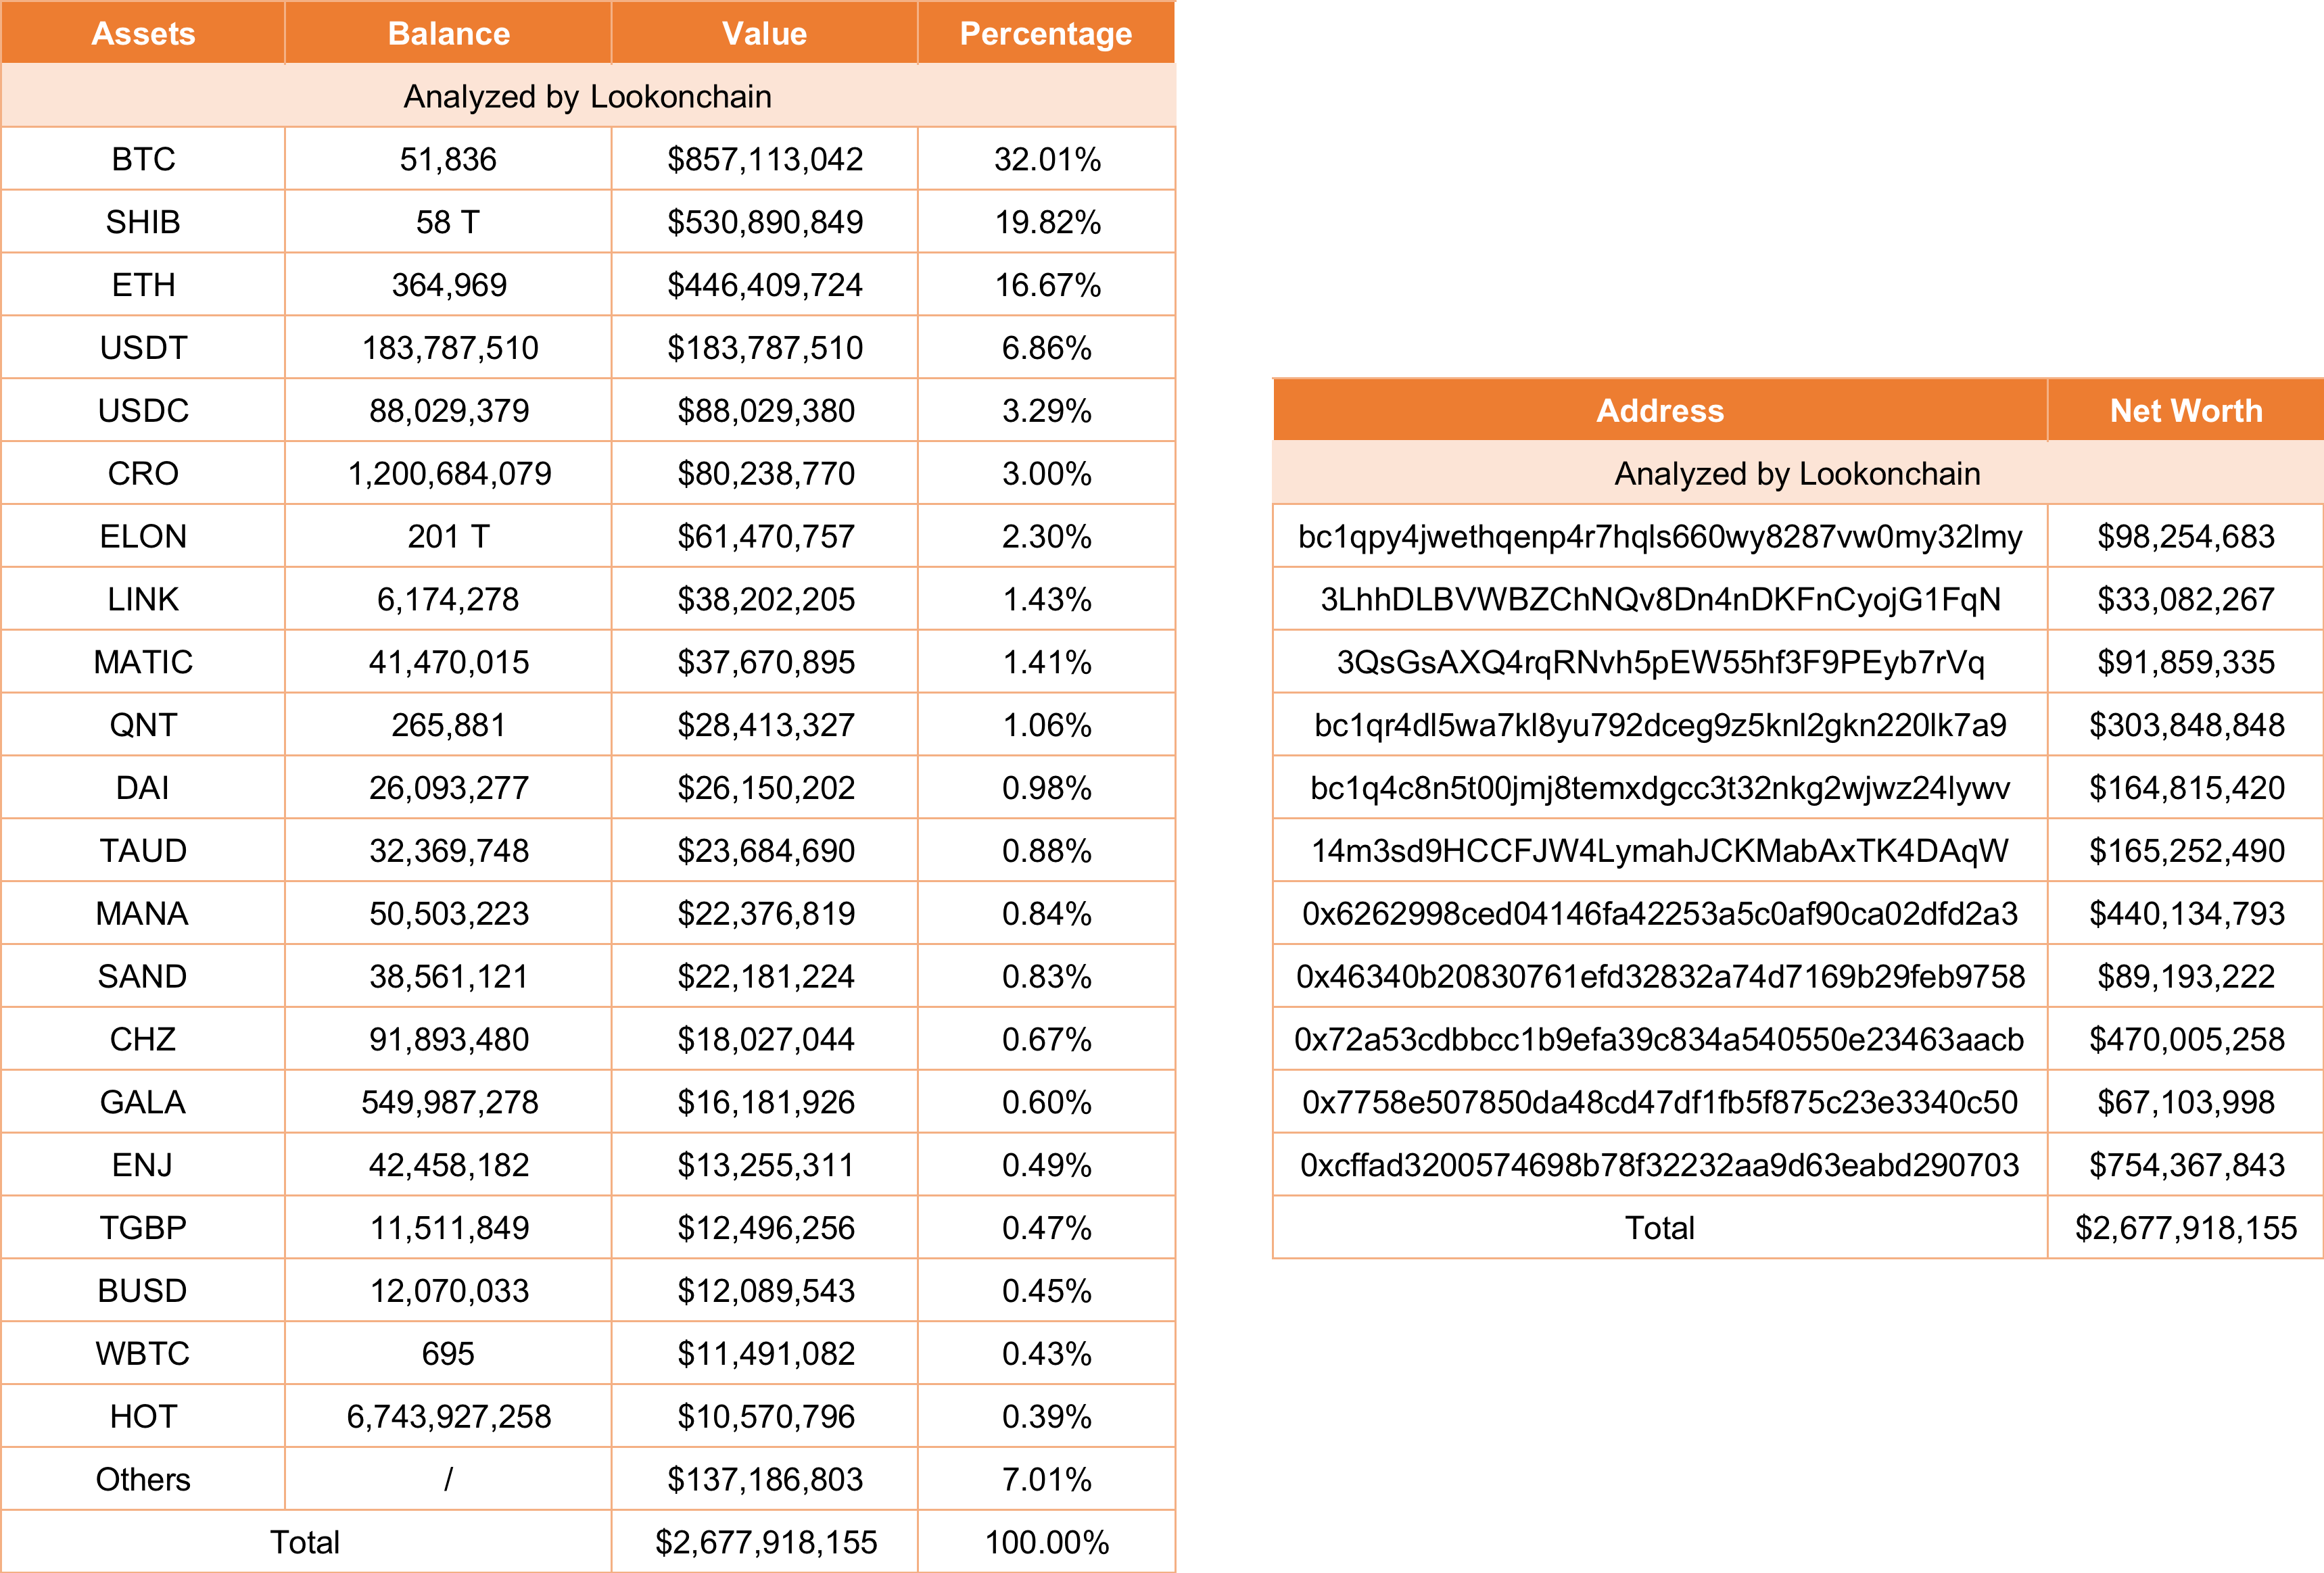Select the Percentage column header
This screenshot has width=2324, height=1573.
[1045, 34]
